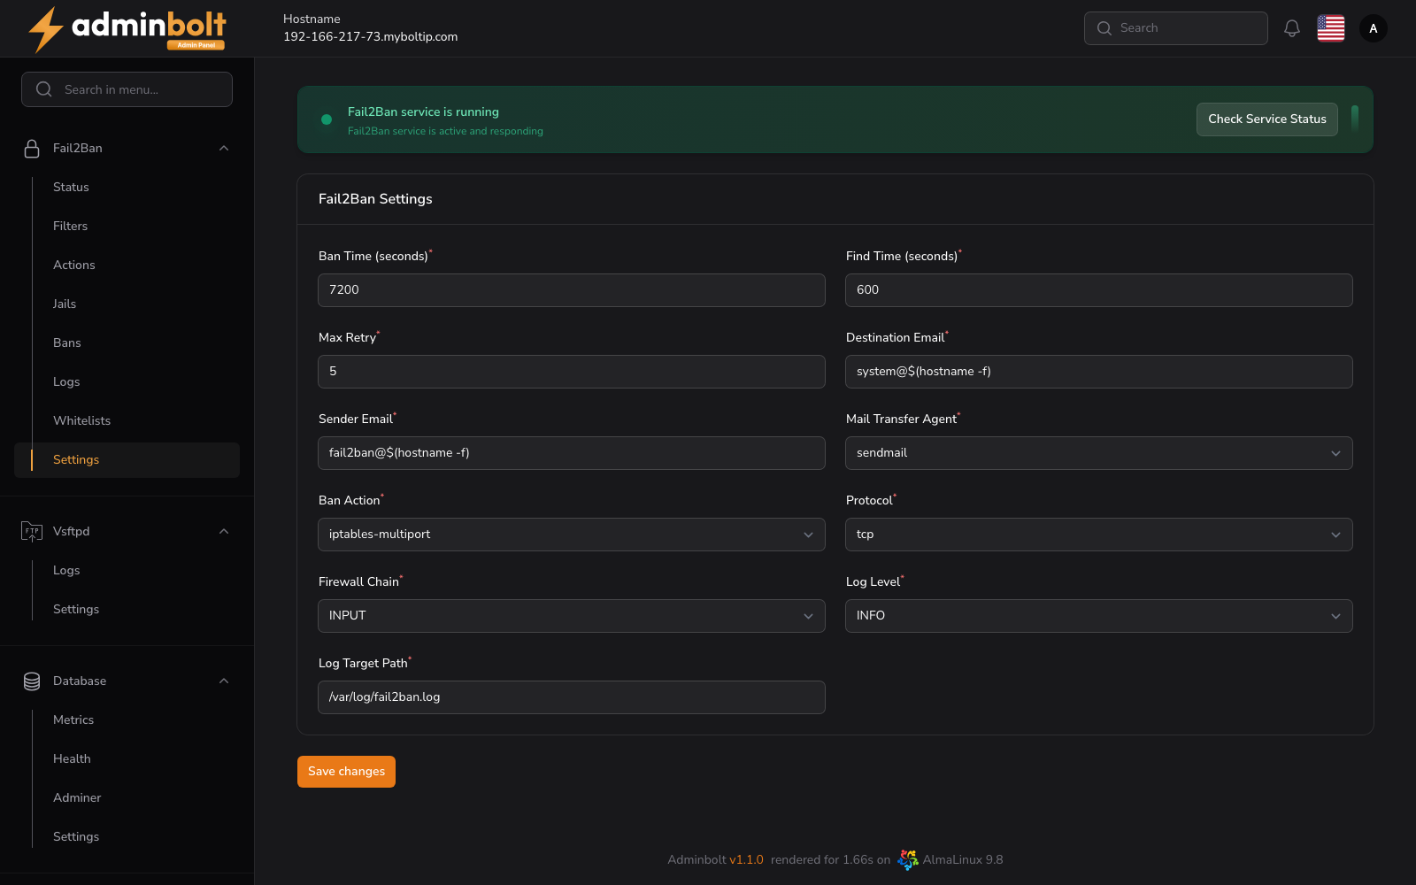The image size is (1416, 885).
Task: Collapse the Fail2Ban menu section
Action: click(x=224, y=149)
